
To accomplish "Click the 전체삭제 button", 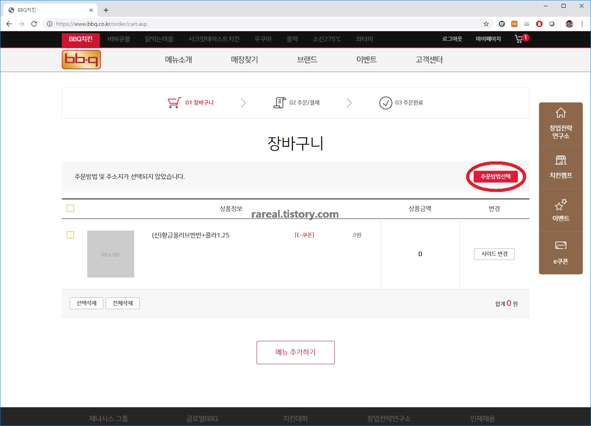I will (x=123, y=303).
